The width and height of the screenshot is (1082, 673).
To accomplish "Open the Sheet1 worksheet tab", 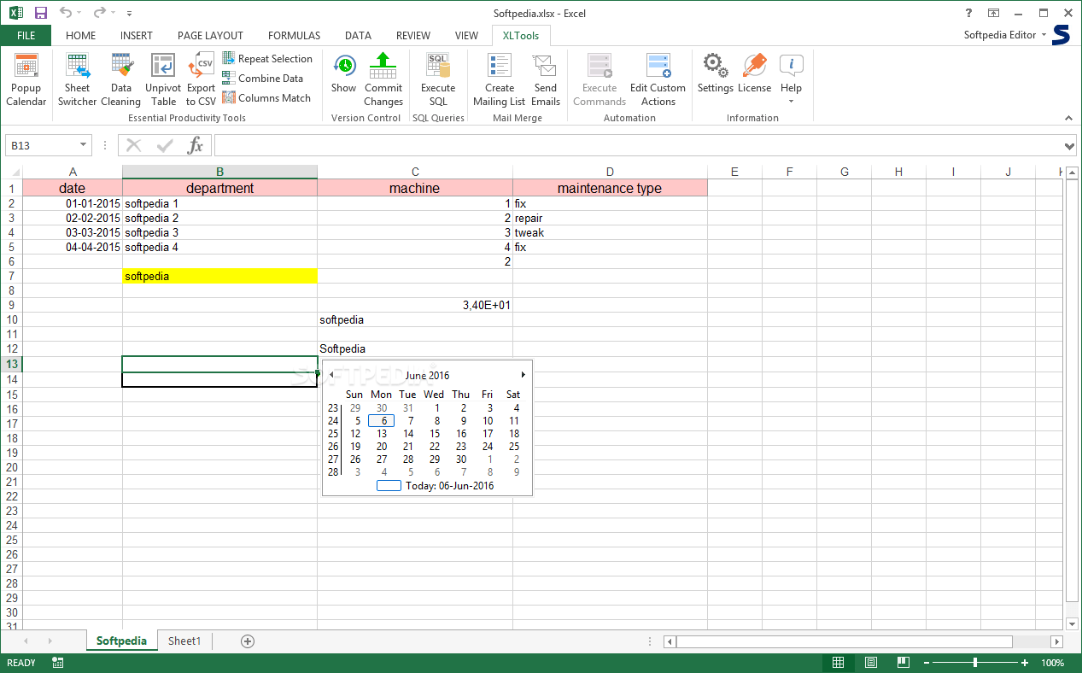I will pyautogui.click(x=184, y=641).
